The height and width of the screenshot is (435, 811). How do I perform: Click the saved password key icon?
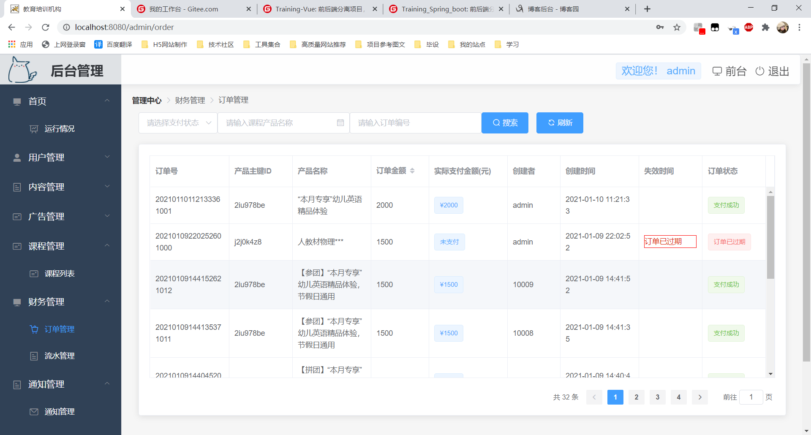pos(660,27)
